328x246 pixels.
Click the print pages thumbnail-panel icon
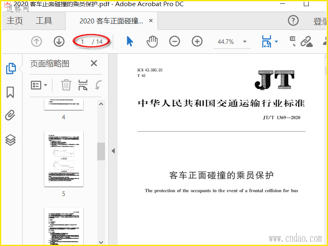click(x=83, y=85)
